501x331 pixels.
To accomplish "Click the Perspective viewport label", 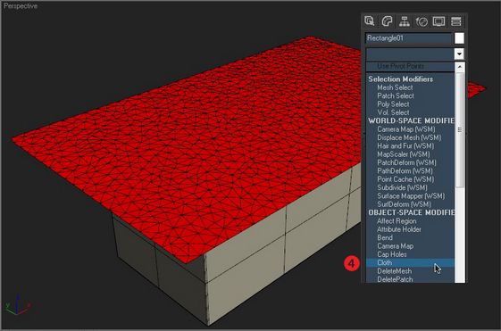I will pos(21,5).
